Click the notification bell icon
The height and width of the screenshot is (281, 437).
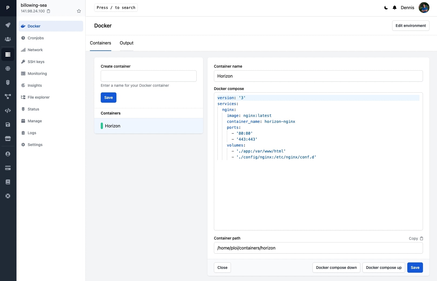click(395, 8)
